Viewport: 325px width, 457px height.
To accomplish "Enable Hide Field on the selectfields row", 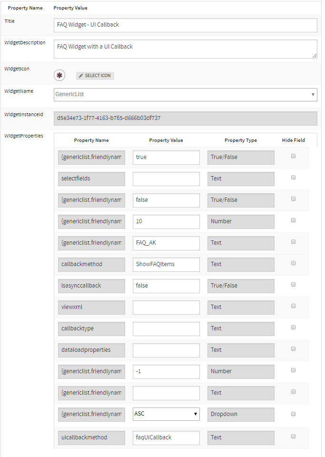I will pyautogui.click(x=293, y=177).
